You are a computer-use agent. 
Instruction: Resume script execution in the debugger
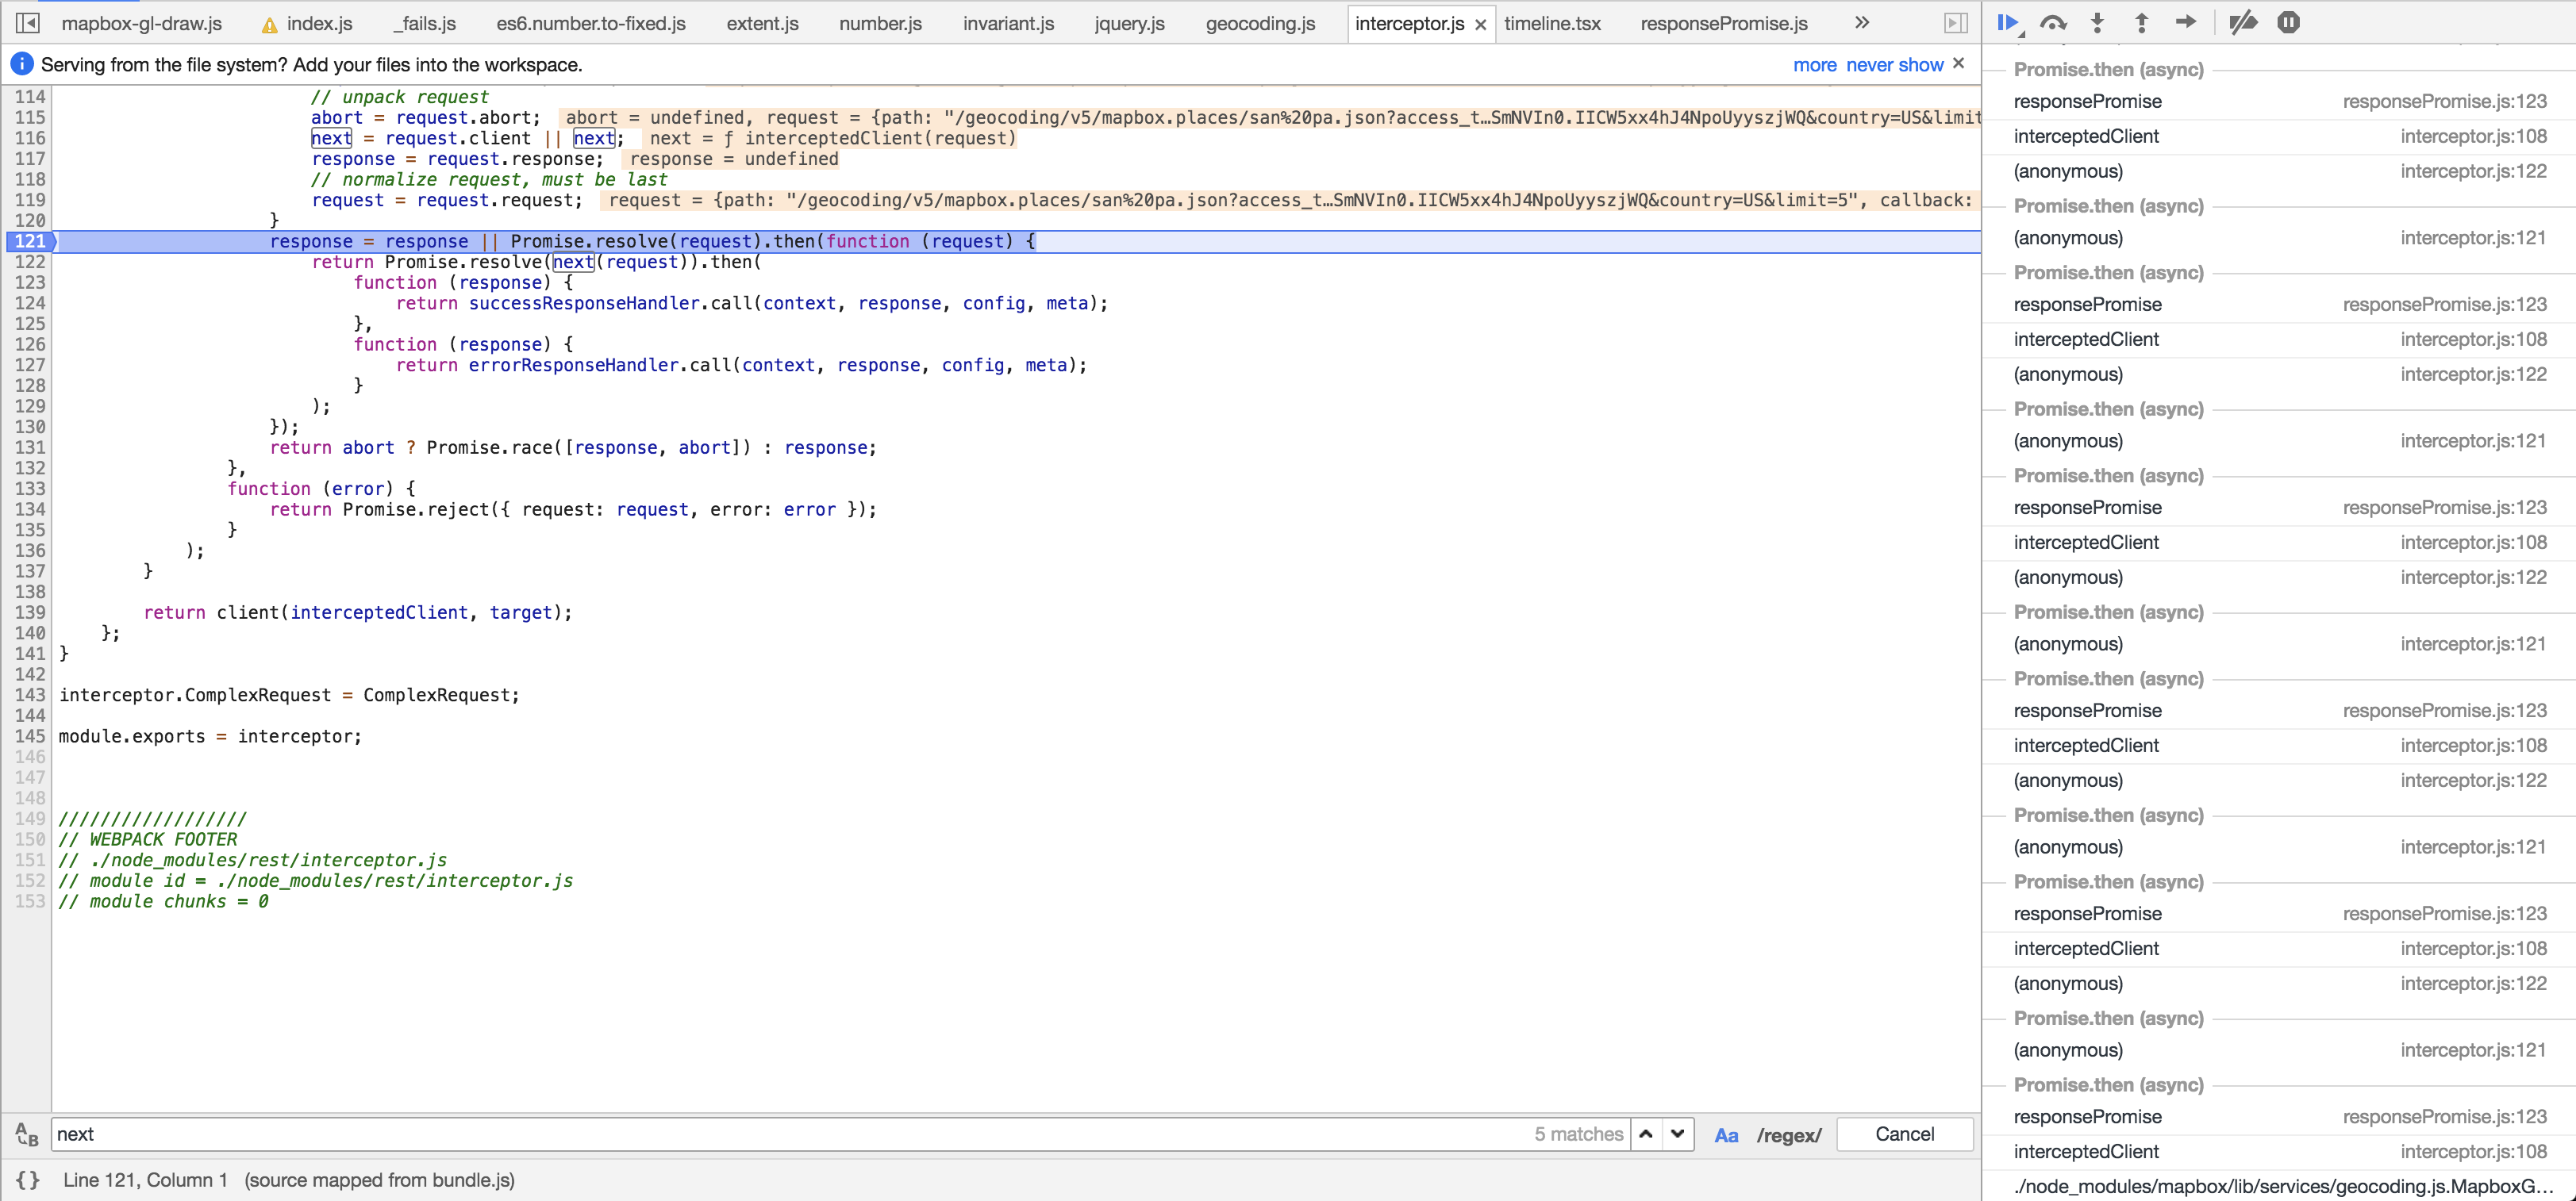[2009, 22]
